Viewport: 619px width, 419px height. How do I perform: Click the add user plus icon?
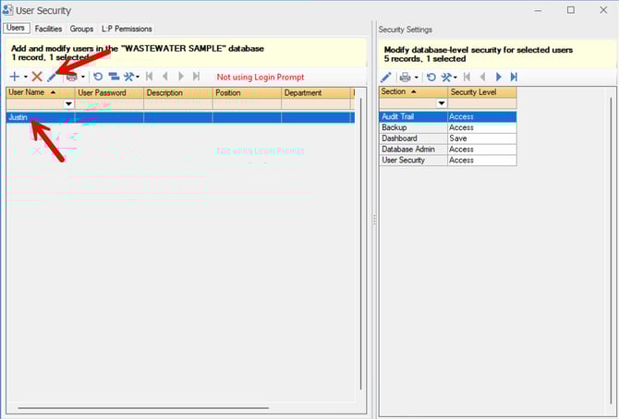point(14,77)
